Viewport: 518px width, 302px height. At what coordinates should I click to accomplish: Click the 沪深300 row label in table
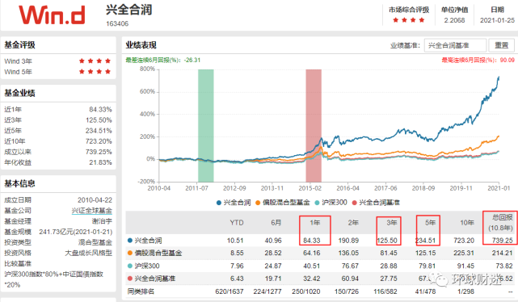point(147,266)
